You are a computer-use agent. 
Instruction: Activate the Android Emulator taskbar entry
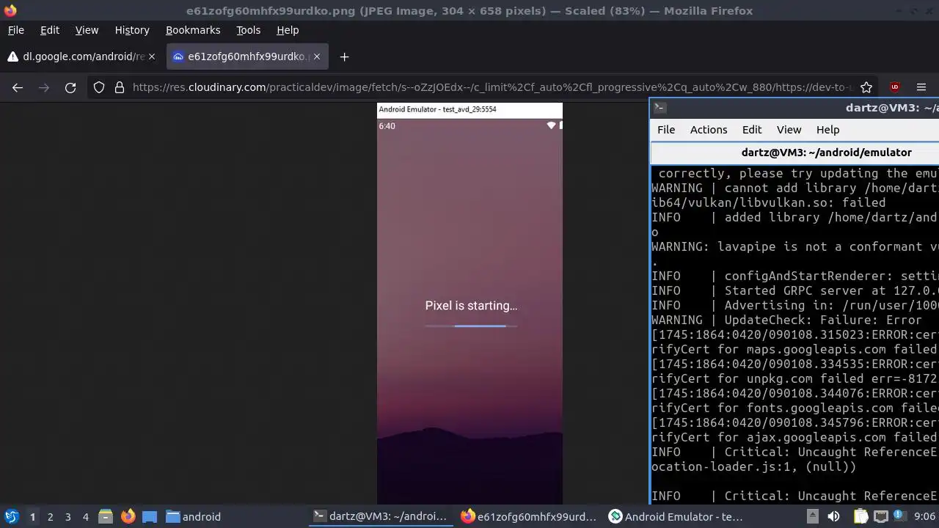[x=677, y=516]
